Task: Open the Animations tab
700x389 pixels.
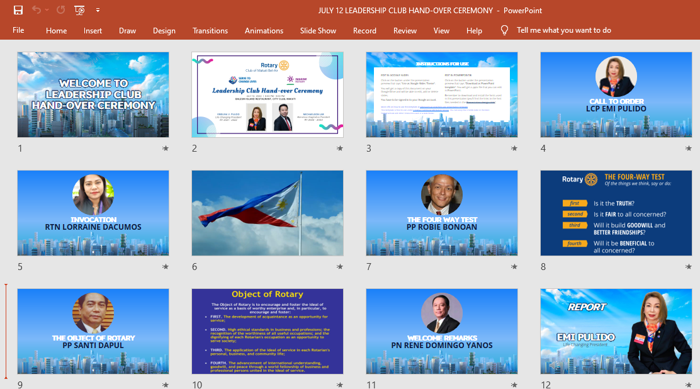Action: 264,30
